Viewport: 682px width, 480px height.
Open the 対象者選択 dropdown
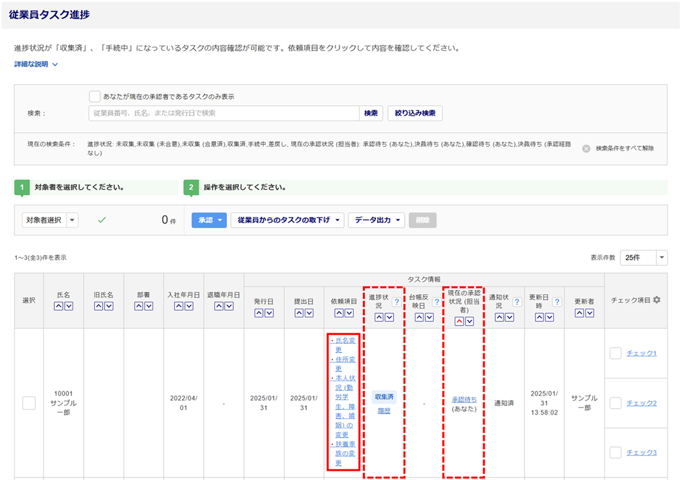click(x=50, y=220)
